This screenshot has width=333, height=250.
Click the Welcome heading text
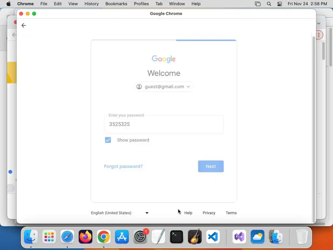(x=164, y=73)
